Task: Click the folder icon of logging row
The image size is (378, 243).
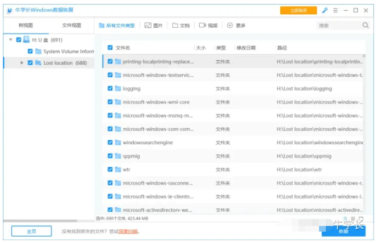Action: (x=118, y=89)
